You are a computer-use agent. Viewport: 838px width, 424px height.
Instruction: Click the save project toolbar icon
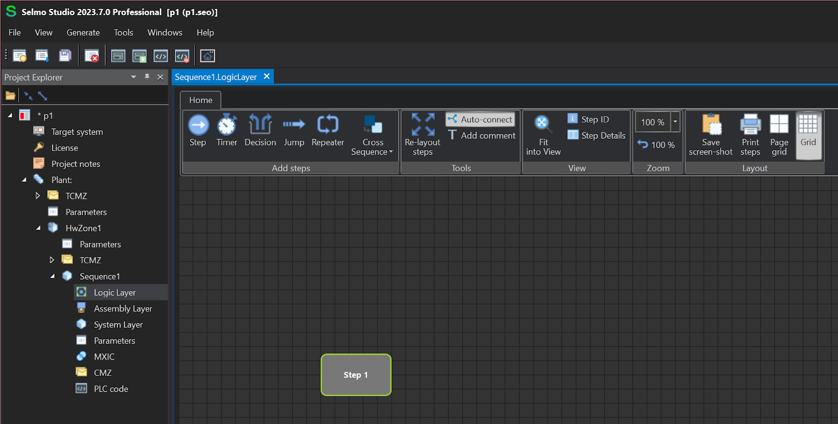click(x=65, y=55)
